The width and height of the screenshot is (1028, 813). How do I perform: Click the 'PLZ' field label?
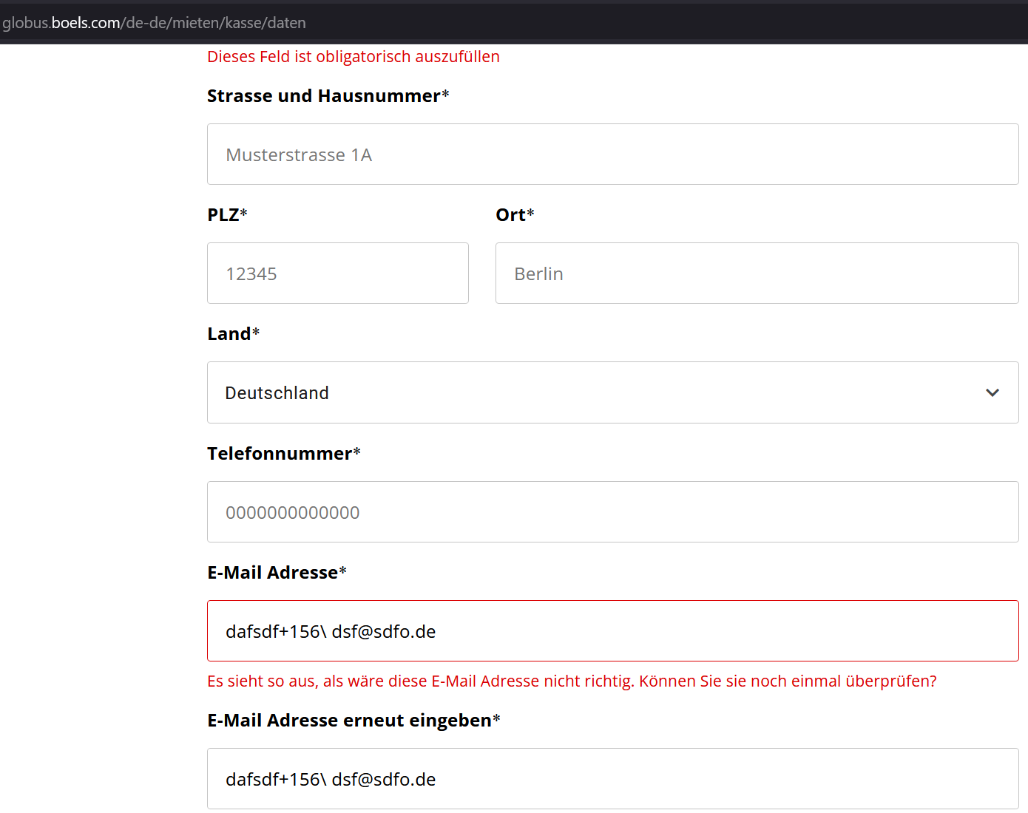click(223, 215)
